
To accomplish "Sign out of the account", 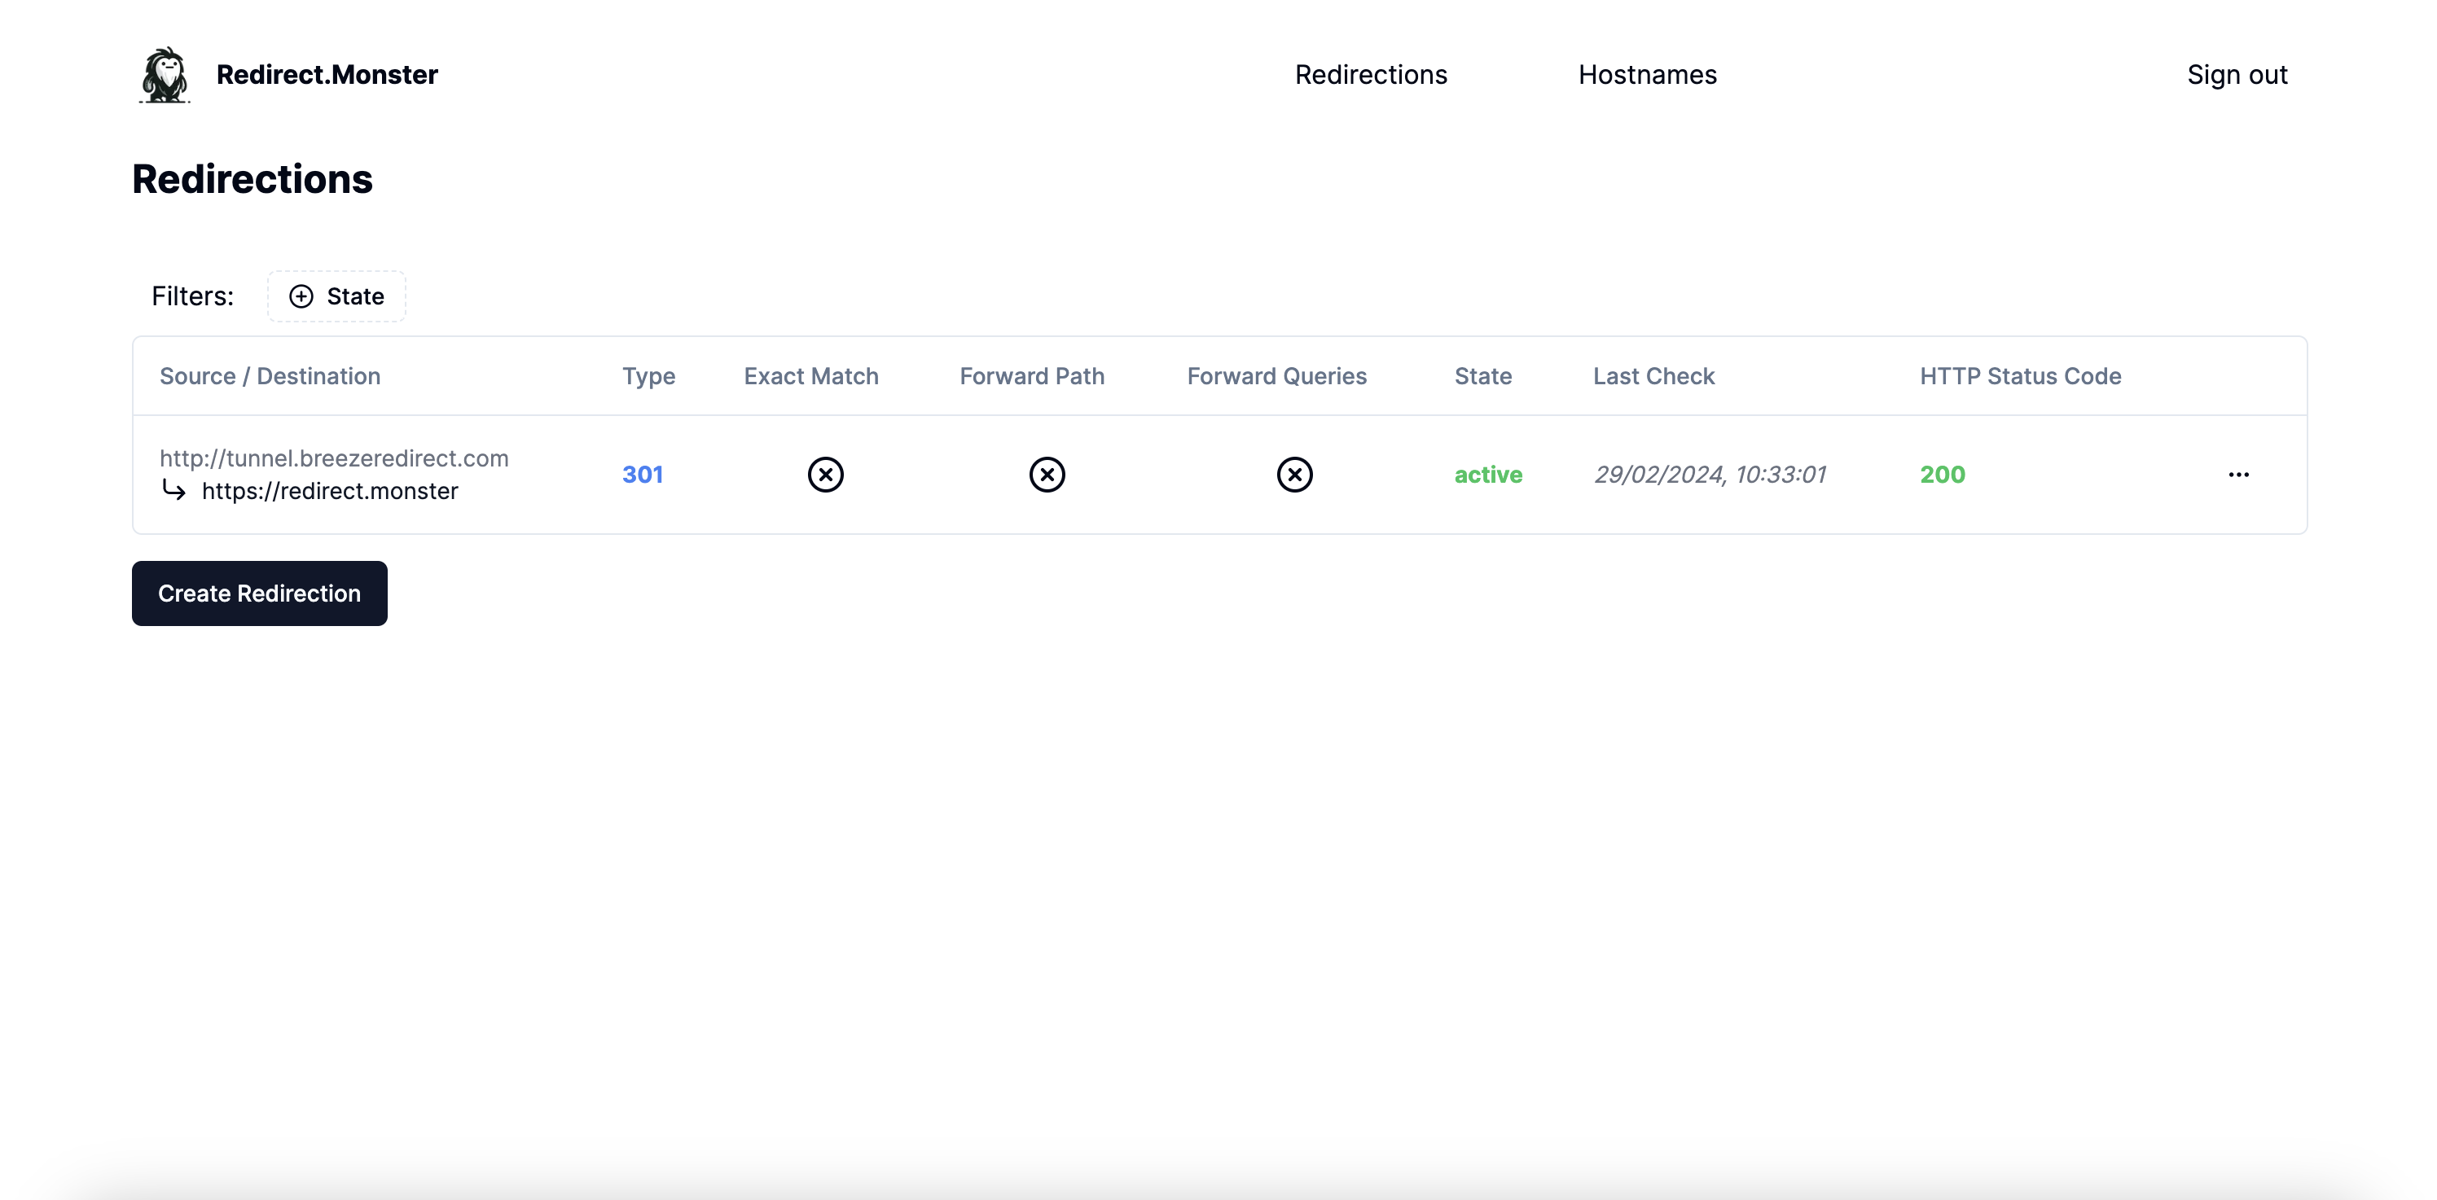I will click(2237, 75).
